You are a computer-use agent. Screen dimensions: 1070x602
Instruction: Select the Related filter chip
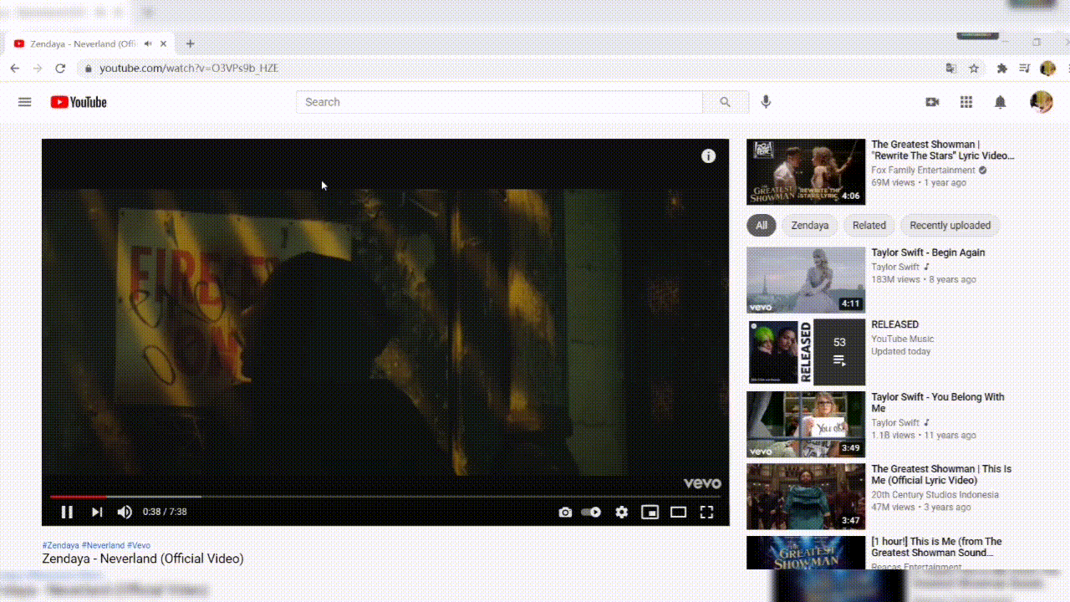point(869,225)
